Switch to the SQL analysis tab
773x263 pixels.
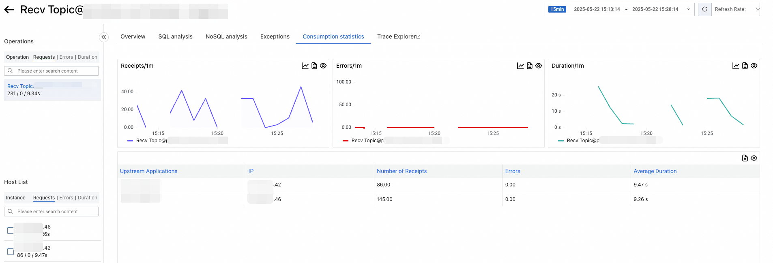pyautogui.click(x=175, y=36)
